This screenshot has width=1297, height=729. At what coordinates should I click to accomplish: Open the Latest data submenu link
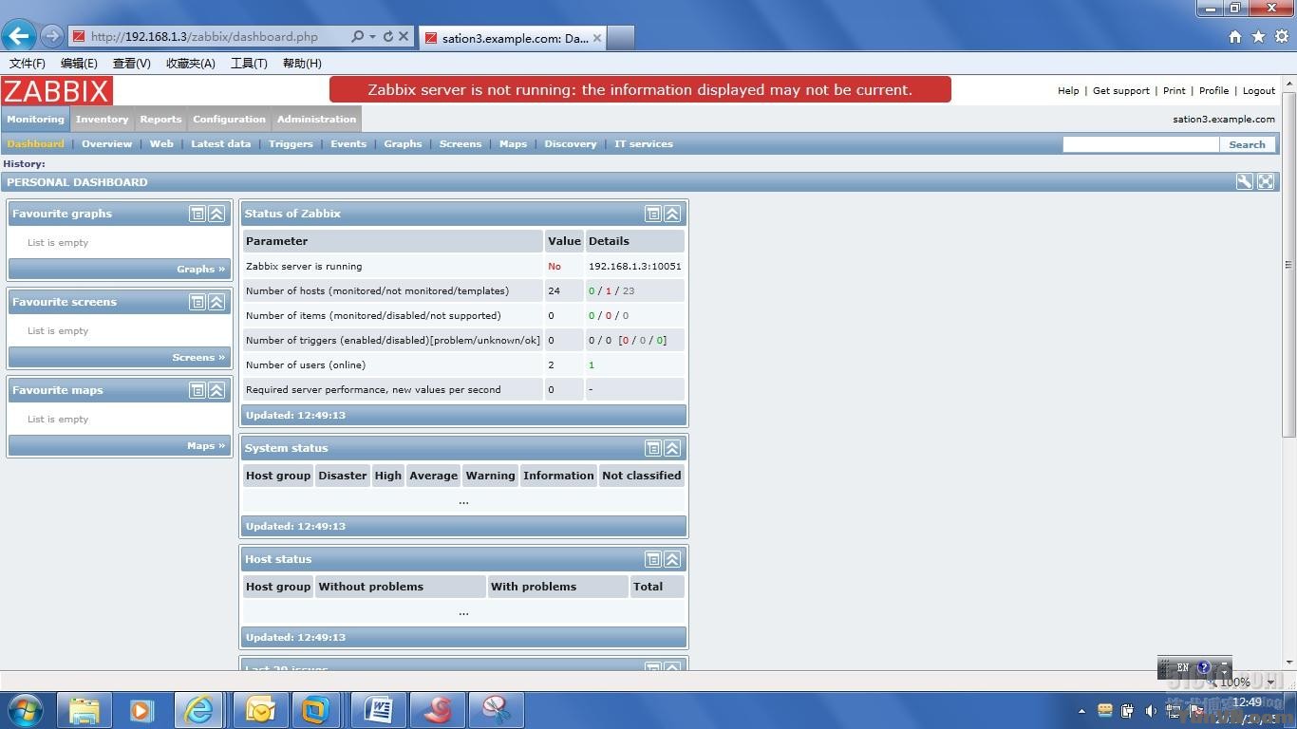[220, 144]
